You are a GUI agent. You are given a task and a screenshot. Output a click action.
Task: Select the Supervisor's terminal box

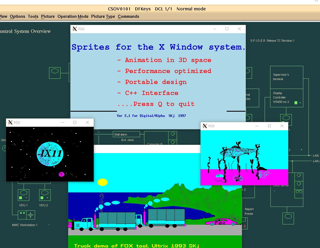pos(287,77)
